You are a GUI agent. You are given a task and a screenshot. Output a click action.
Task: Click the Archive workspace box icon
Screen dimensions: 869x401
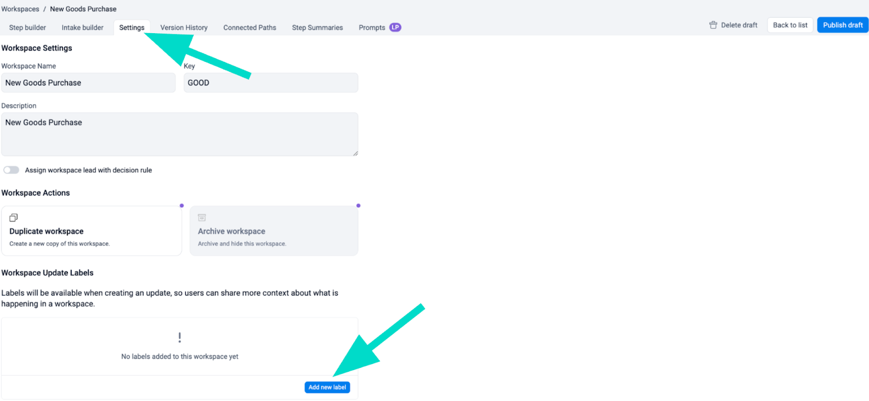click(201, 218)
